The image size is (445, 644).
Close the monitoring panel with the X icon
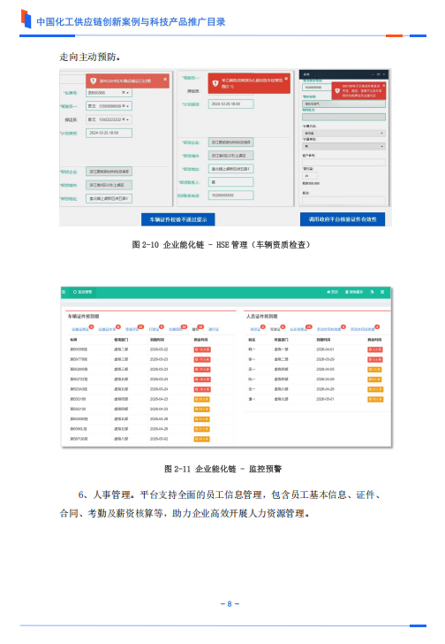[x=382, y=292]
